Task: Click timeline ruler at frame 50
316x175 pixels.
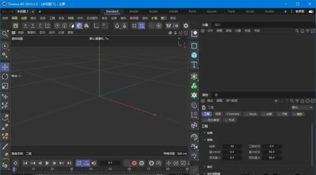Action: coord(110,169)
